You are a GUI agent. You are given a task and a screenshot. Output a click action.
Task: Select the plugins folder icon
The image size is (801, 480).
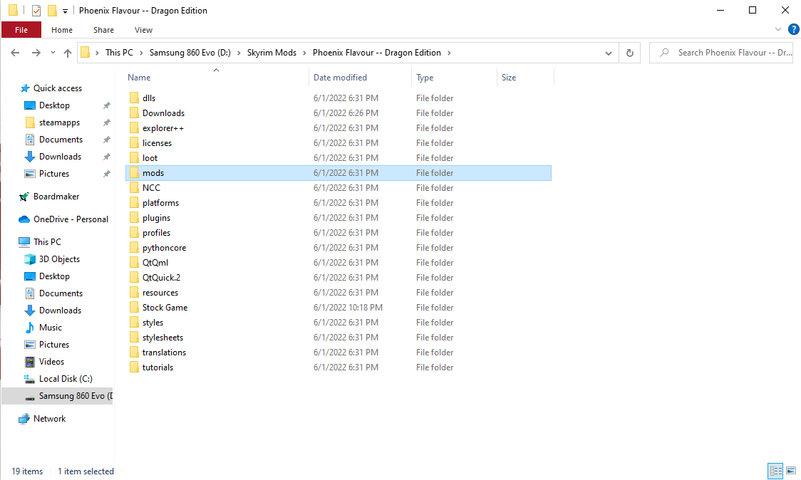point(134,217)
